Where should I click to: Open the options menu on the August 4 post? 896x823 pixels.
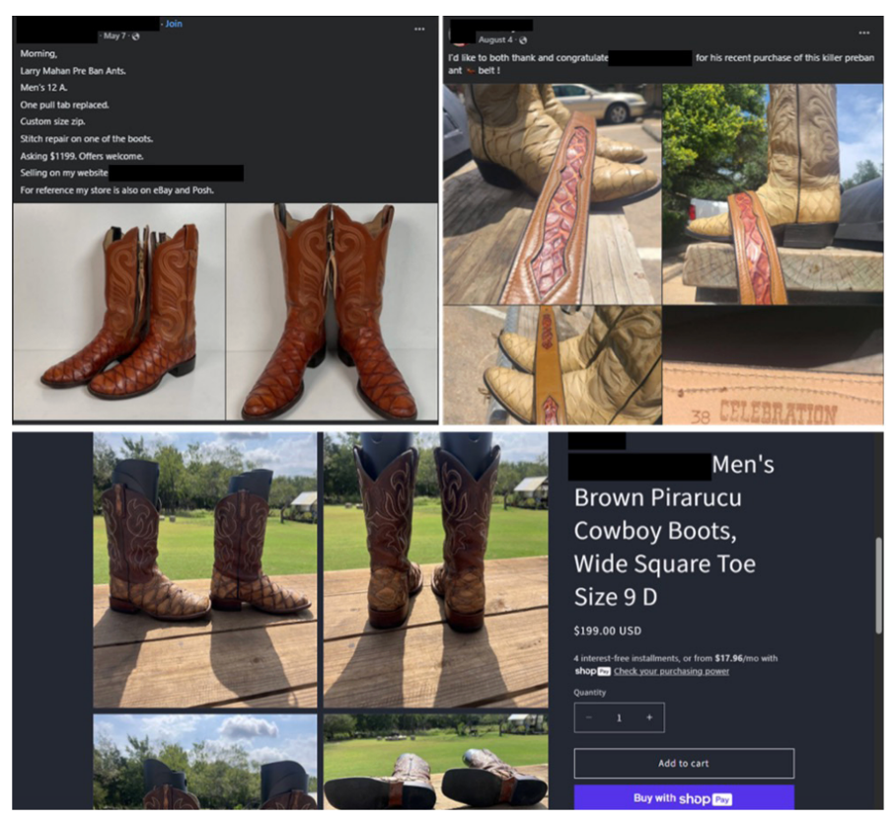[x=864, y=33]
